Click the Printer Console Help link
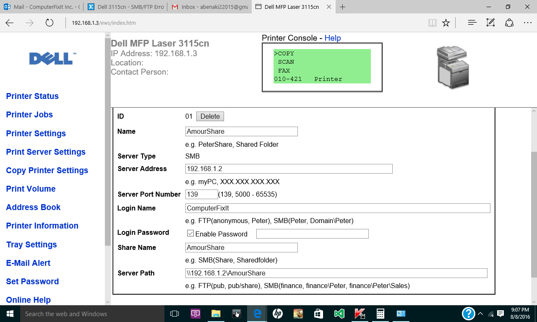Screen dimensions: 537x322 pos(333,38)
